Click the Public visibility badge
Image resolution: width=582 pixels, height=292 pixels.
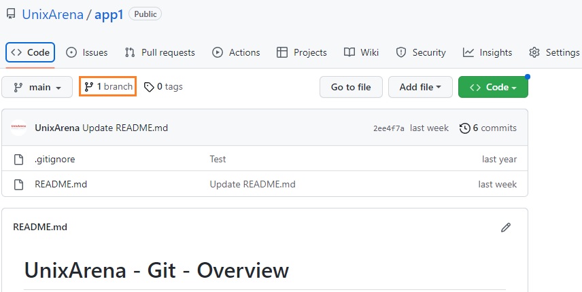click(x=145, y=14)
